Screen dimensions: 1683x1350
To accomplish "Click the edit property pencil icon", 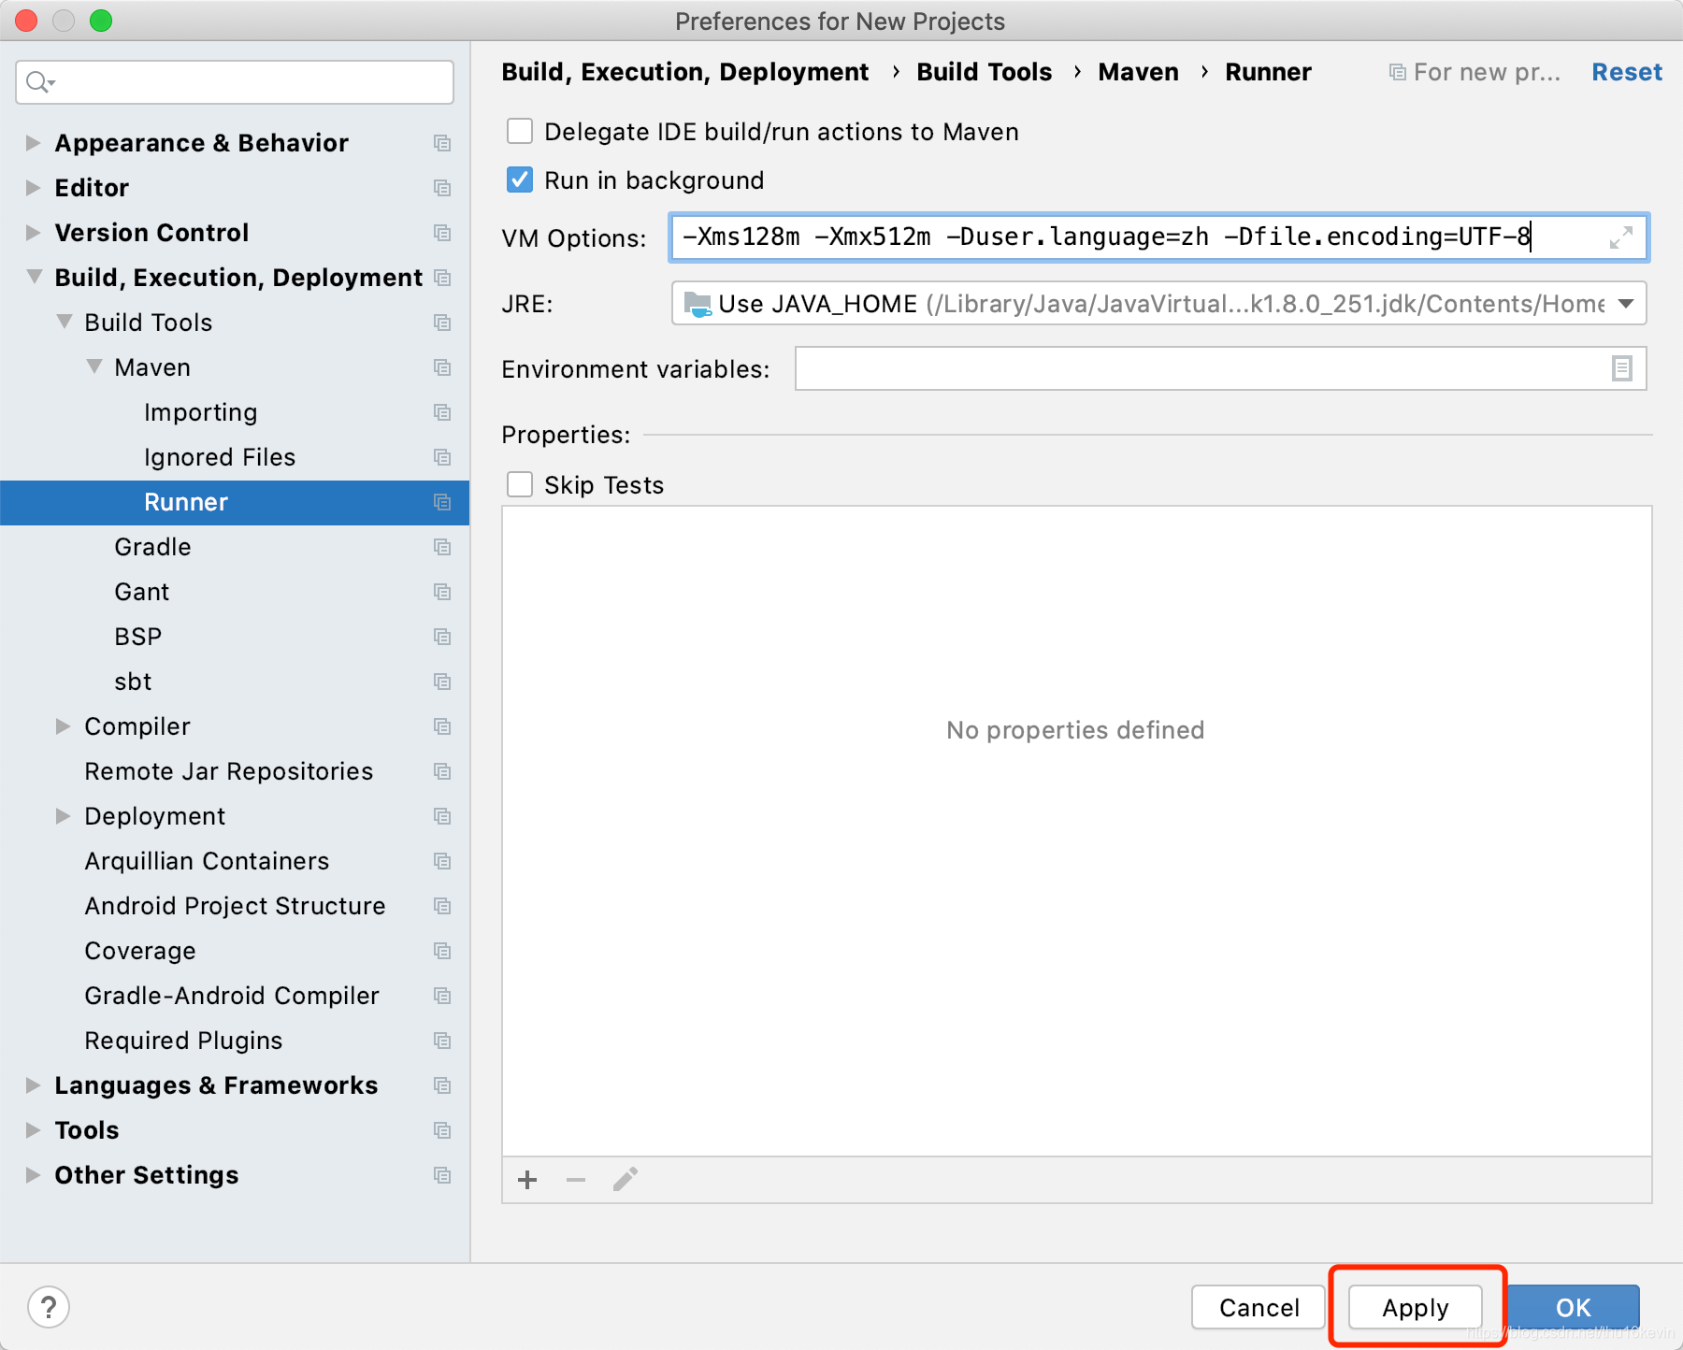I will [x=626, y=1180].
